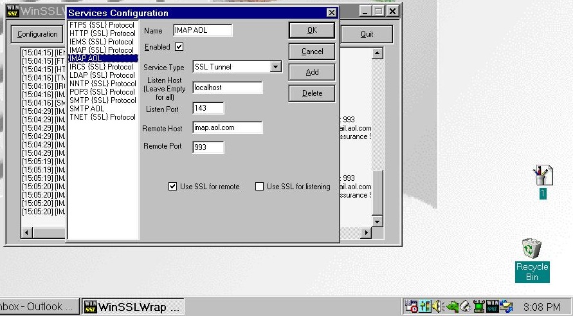Viewport: 573px width, 316px height.
Task: Select SMTP {SSL} Protocol in list
Action: pyautogui.click(x=103, y=100)
